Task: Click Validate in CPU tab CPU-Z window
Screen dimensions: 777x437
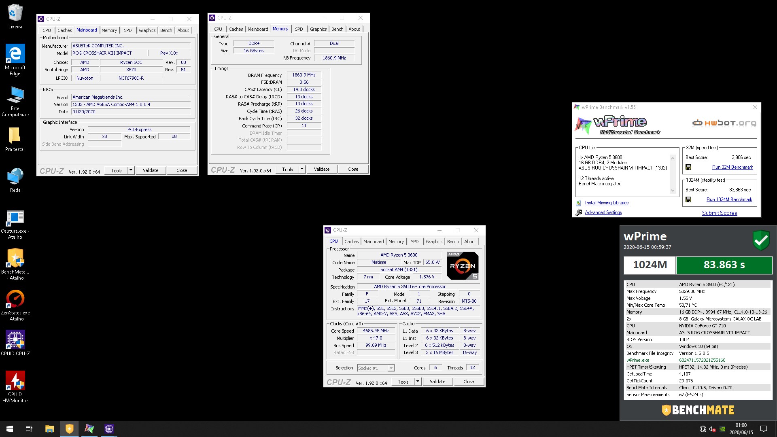Action: coord(437,382)
